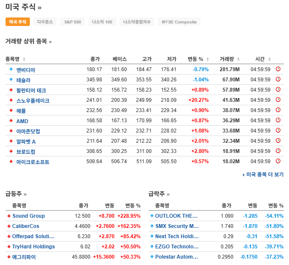The image size is (289, 265).
Task: Open the 급등주 » heading link
Action: [16, 194]
